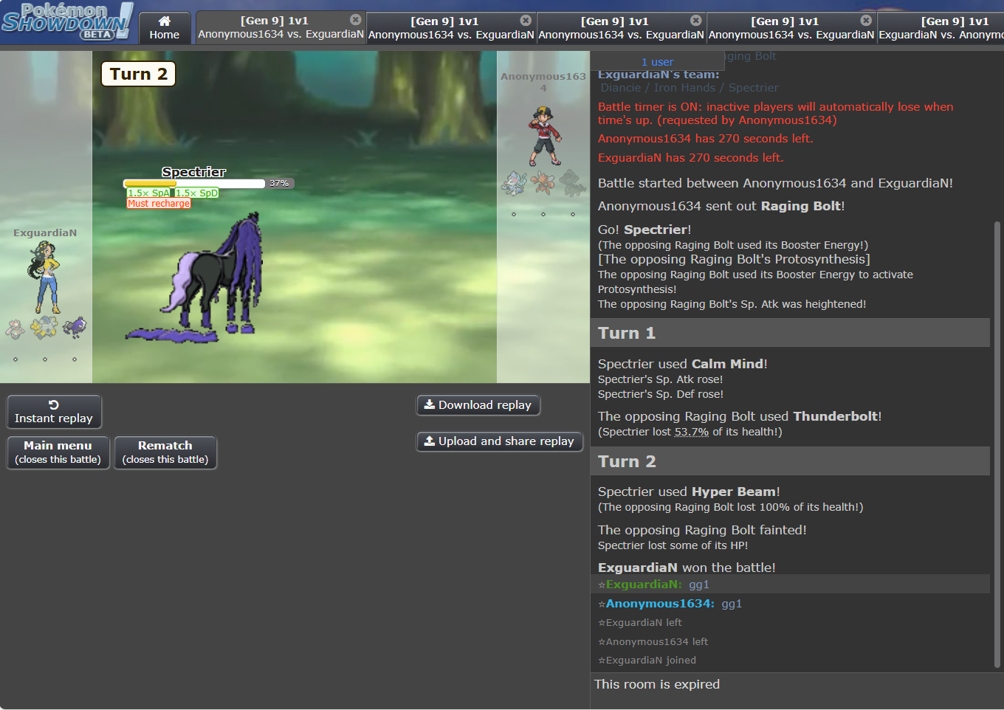Click the Turn 1 heading in the battle log
Viewport: 1004px width, 710px height.
[x=790, y=333]
